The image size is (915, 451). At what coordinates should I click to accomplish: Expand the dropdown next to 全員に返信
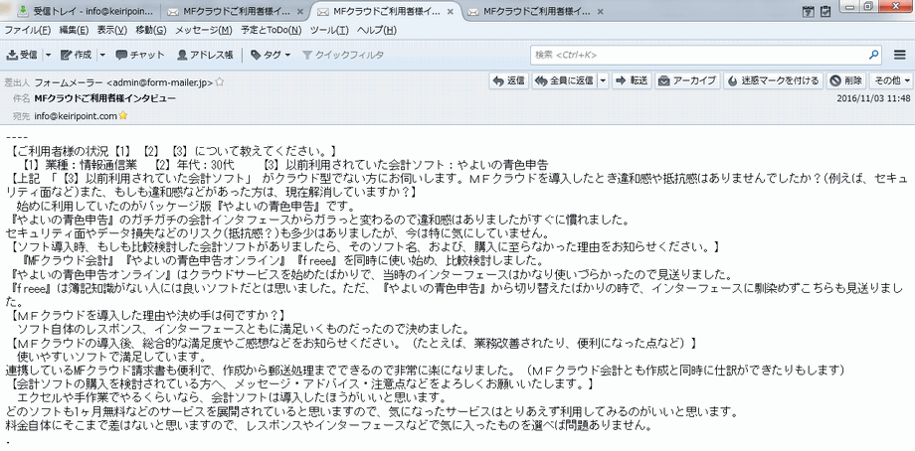(603, 81)
